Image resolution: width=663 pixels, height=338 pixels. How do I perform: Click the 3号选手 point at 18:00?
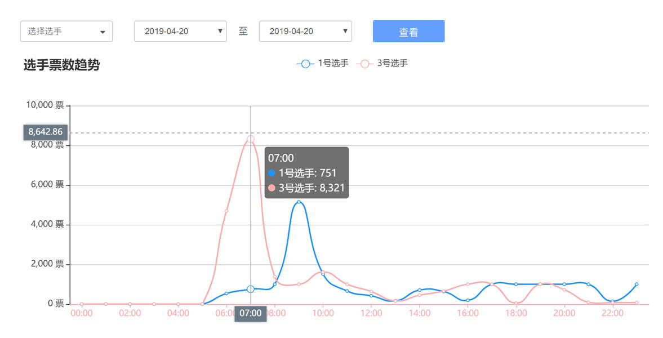click(x=517, y=303)
